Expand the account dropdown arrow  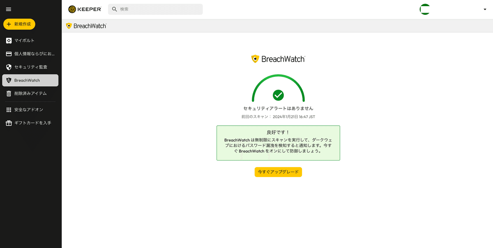pyautogui.click(x=485, y=9)
